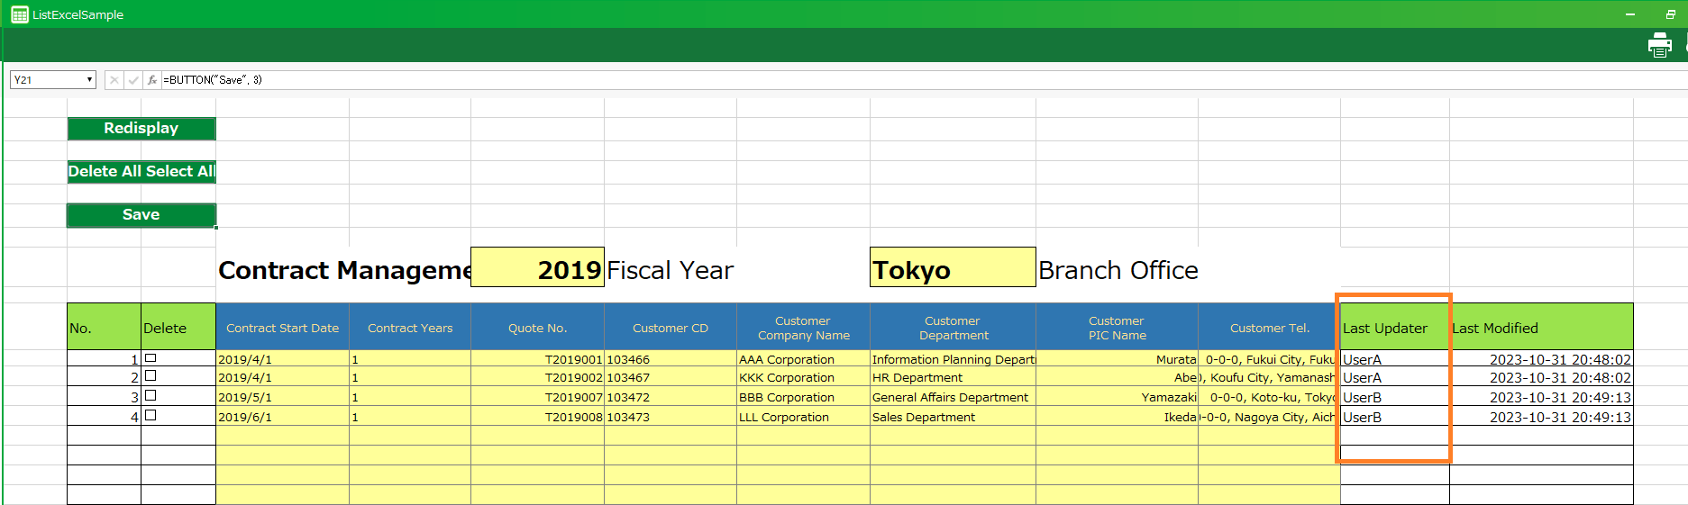
Task: Open the Y21 name box dropdown
Action: [x=89, y=80]
